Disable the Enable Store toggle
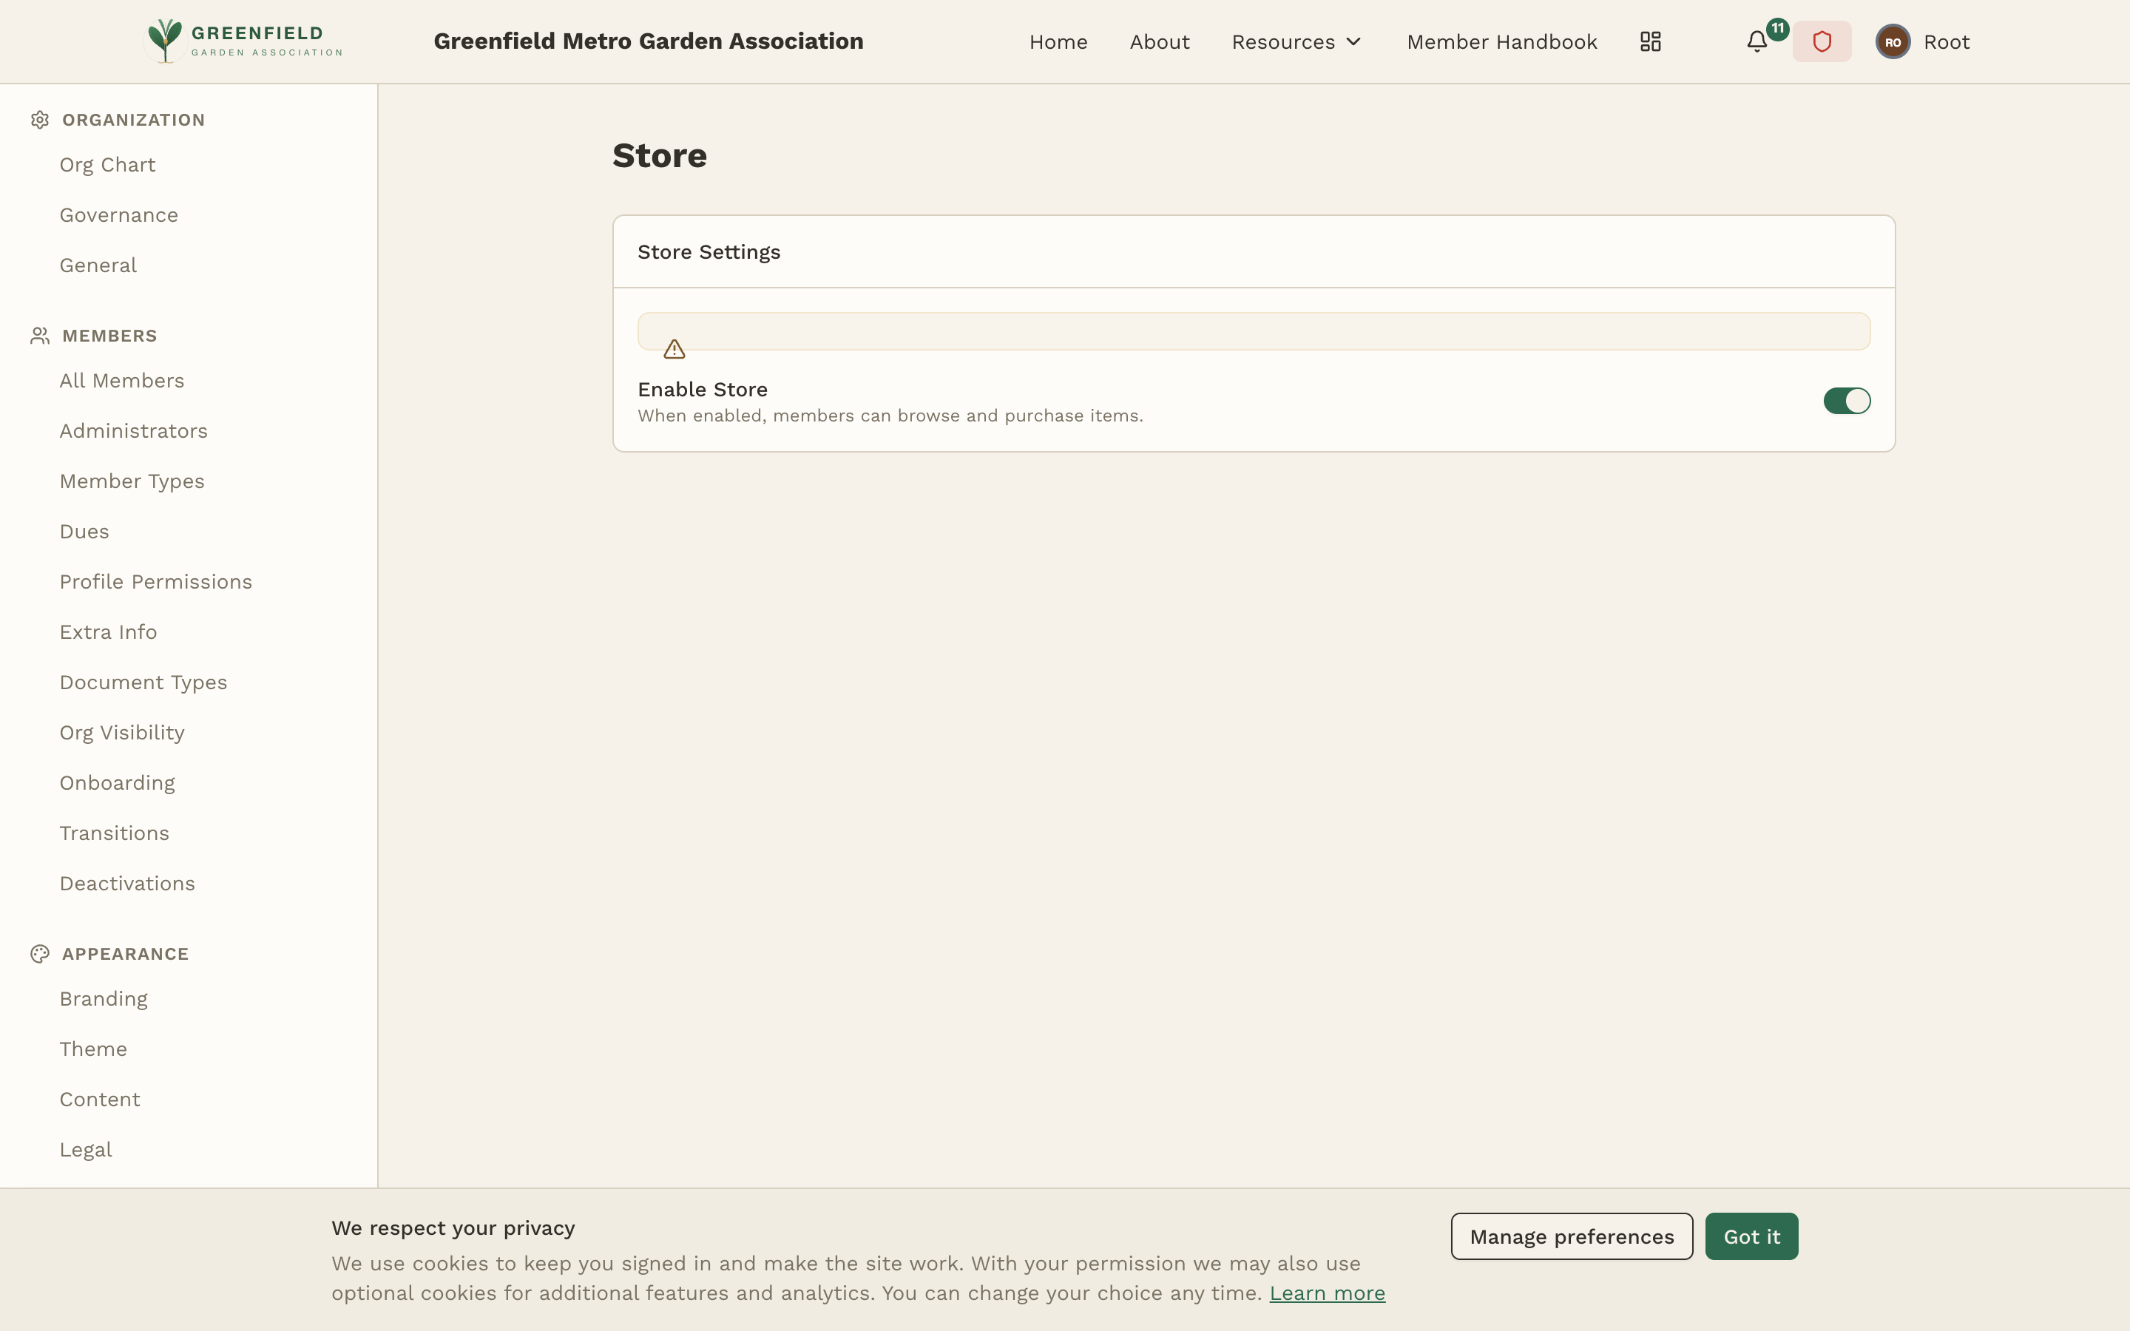Screen dimensions: 2130x1331 coord(1847,401)
